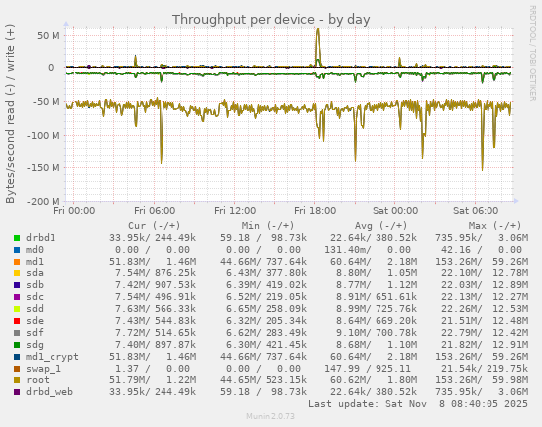This screenshot has height=427, width=542.
Task: Select the drbd_web legend label
Action: point(50,392)
